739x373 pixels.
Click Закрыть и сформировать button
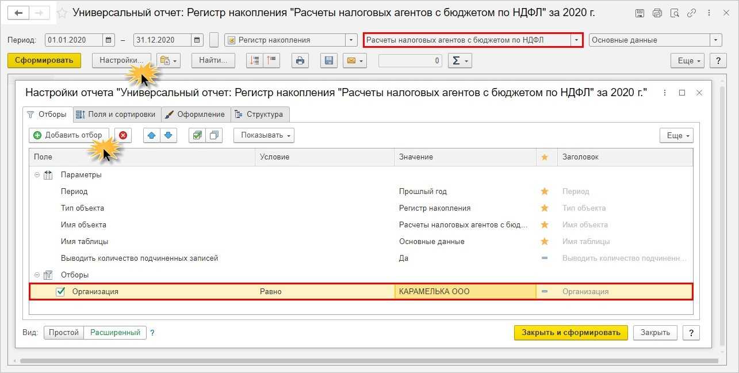click(570, 333)
